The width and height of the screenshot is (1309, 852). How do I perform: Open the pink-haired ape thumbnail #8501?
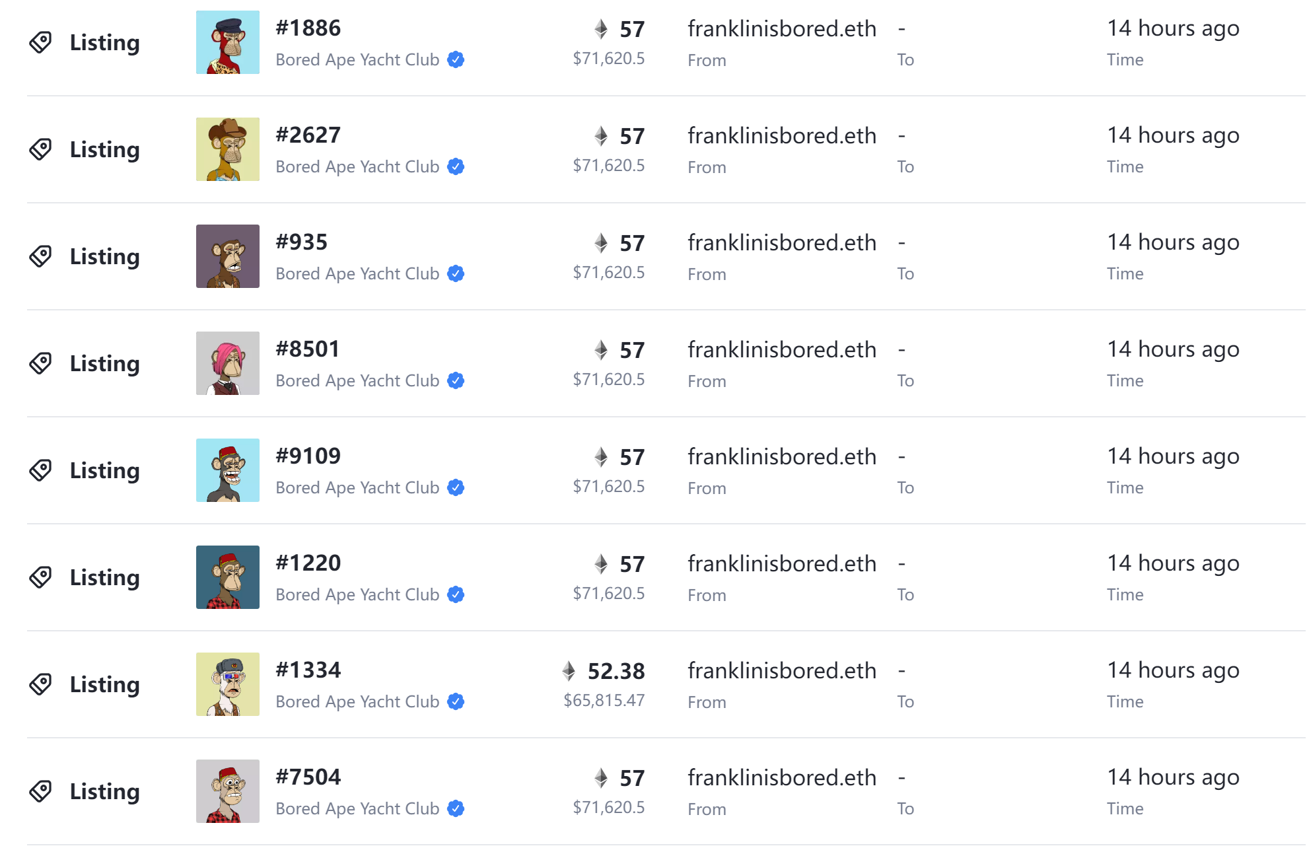point(228,363)
